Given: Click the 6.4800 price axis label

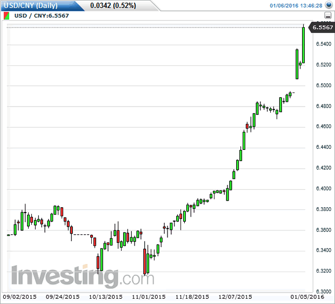Looking at the screenshot, I should (324, 106).
